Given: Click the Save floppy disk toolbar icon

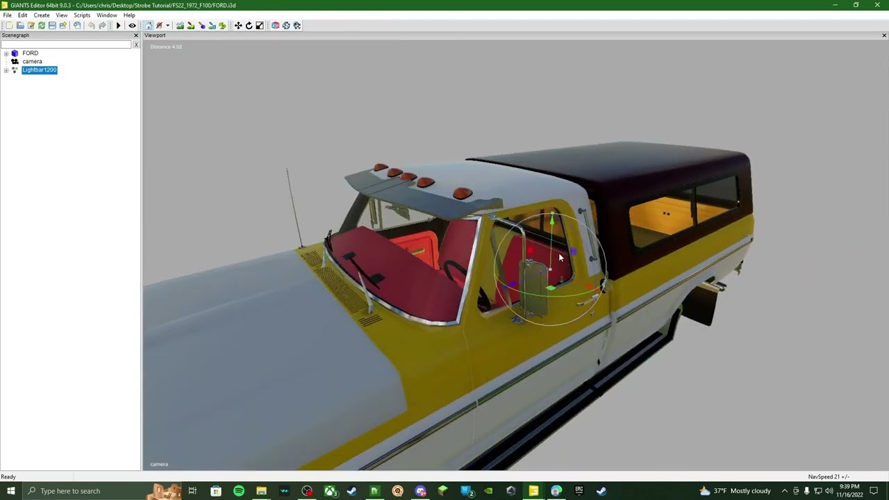Looking at the screenshot, I should coord(52,26).
